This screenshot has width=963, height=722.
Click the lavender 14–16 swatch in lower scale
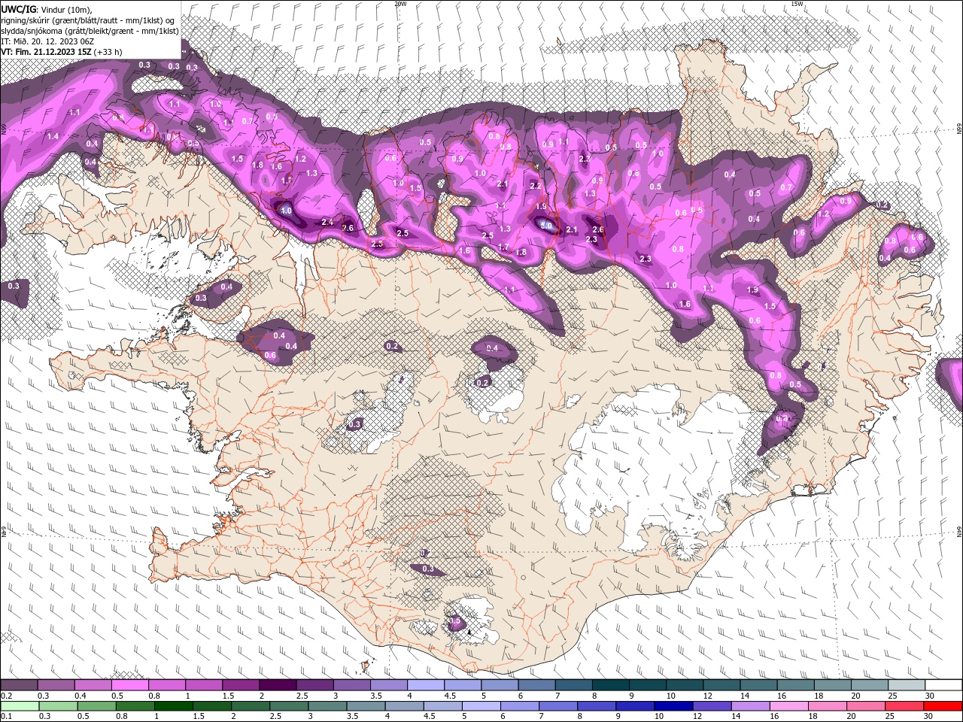749,705
